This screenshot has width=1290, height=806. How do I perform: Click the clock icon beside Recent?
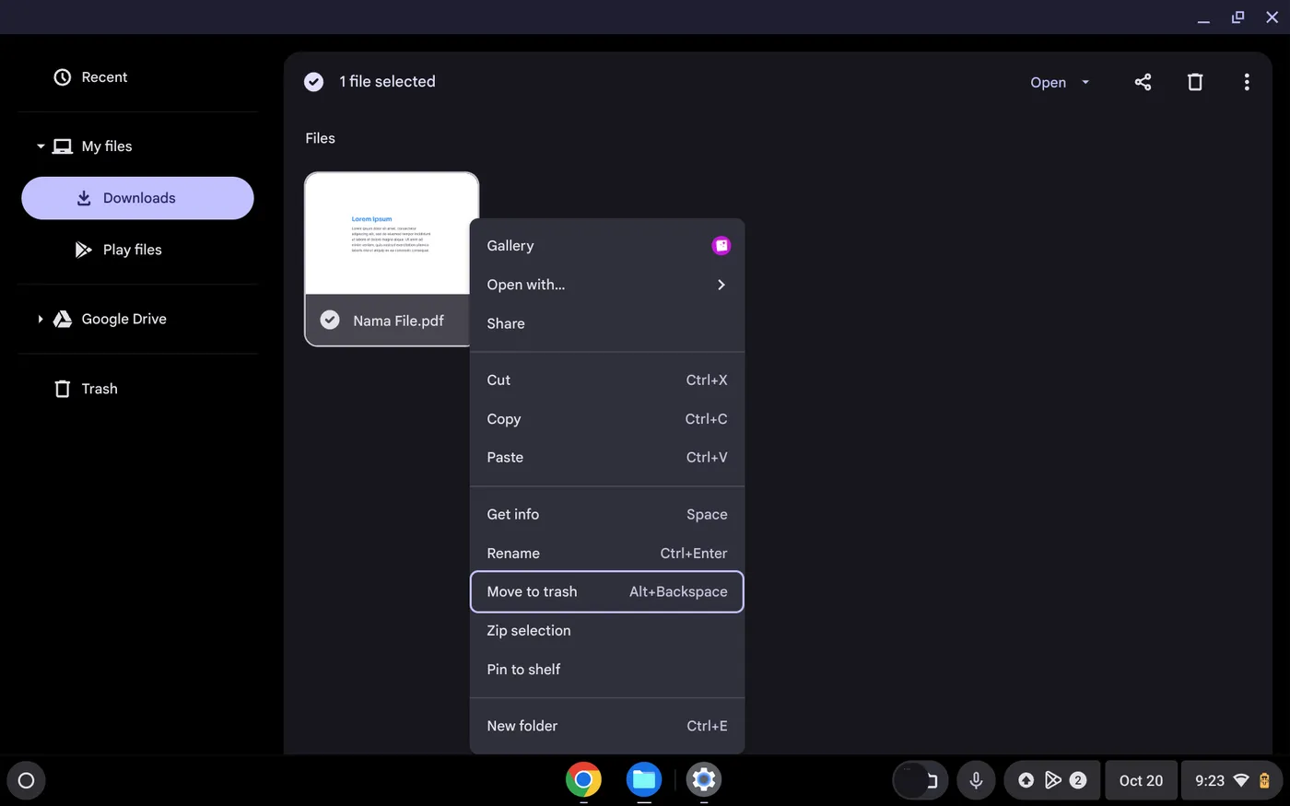click(63, 77)
